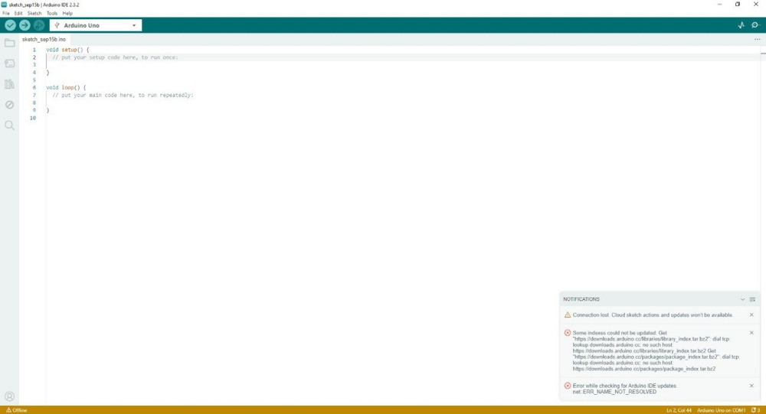Image resolution: width=766 pixels, height=414 pixels.
Task: Click the Upload arrow button
Action: [x=25, y=25]
